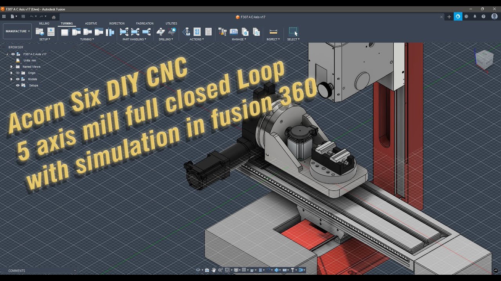Screen dimensions: 501x281
Task: Toggle Origin folder visibility eye
Action: click(x=18, y=73)
